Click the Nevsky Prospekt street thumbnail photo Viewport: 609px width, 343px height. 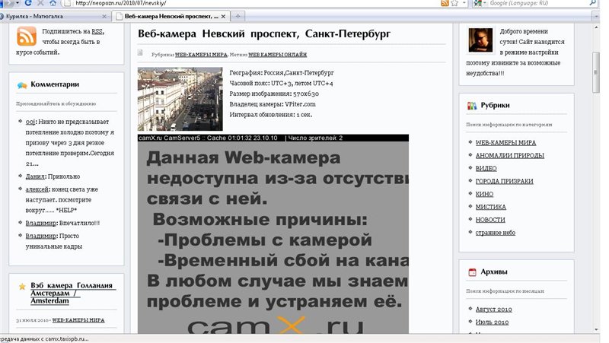click(x=180, y=99)
